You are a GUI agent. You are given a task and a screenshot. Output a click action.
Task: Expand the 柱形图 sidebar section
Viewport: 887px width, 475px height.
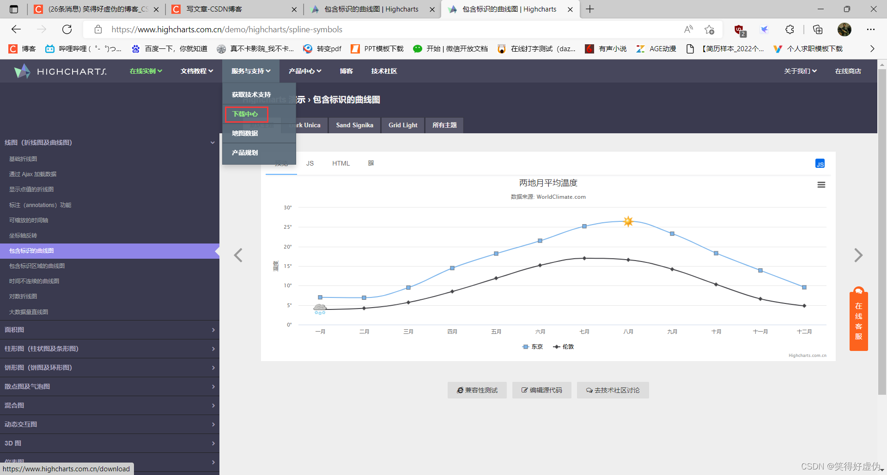[x=109, y=349]
